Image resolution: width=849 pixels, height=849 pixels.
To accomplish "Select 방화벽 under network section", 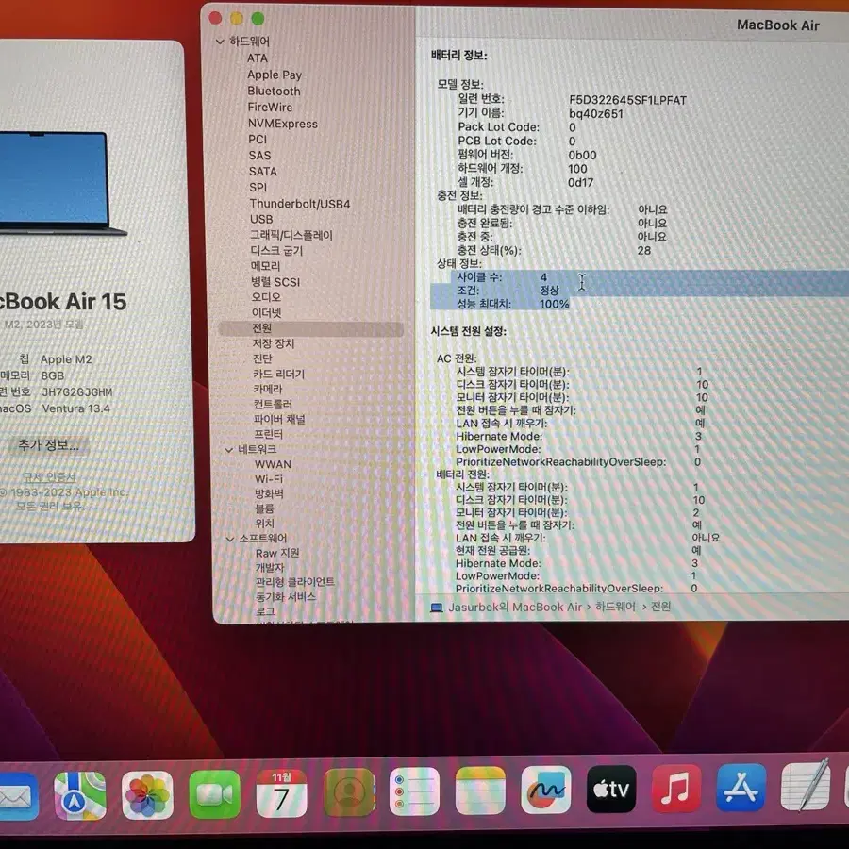I will [x=269, y=493].
